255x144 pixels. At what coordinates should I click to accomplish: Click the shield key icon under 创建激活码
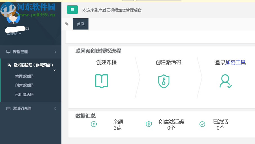point(164,81)
